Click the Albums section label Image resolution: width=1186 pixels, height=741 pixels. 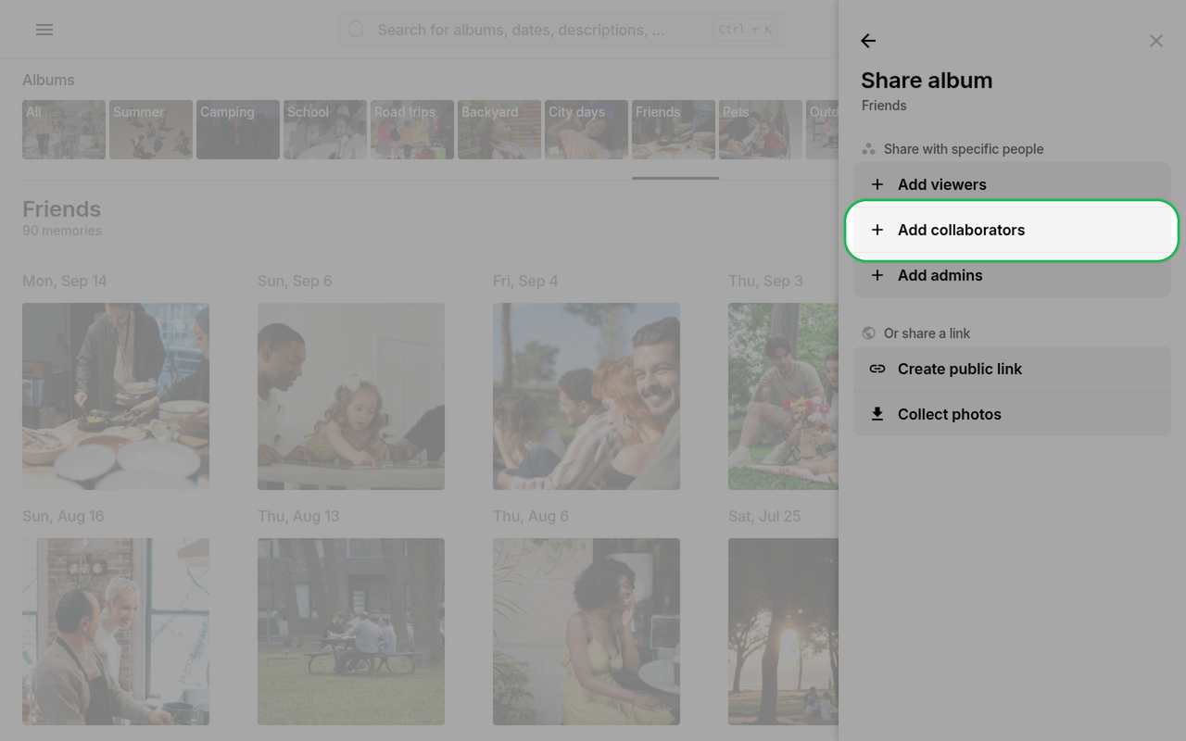[x=48, y=80]
